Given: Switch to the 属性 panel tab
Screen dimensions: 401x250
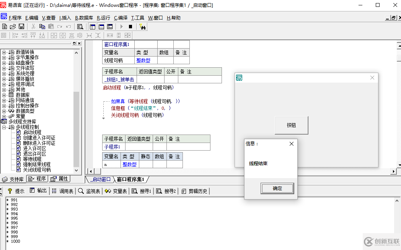Looking at the screenshot, I should [x=60, y=179].
